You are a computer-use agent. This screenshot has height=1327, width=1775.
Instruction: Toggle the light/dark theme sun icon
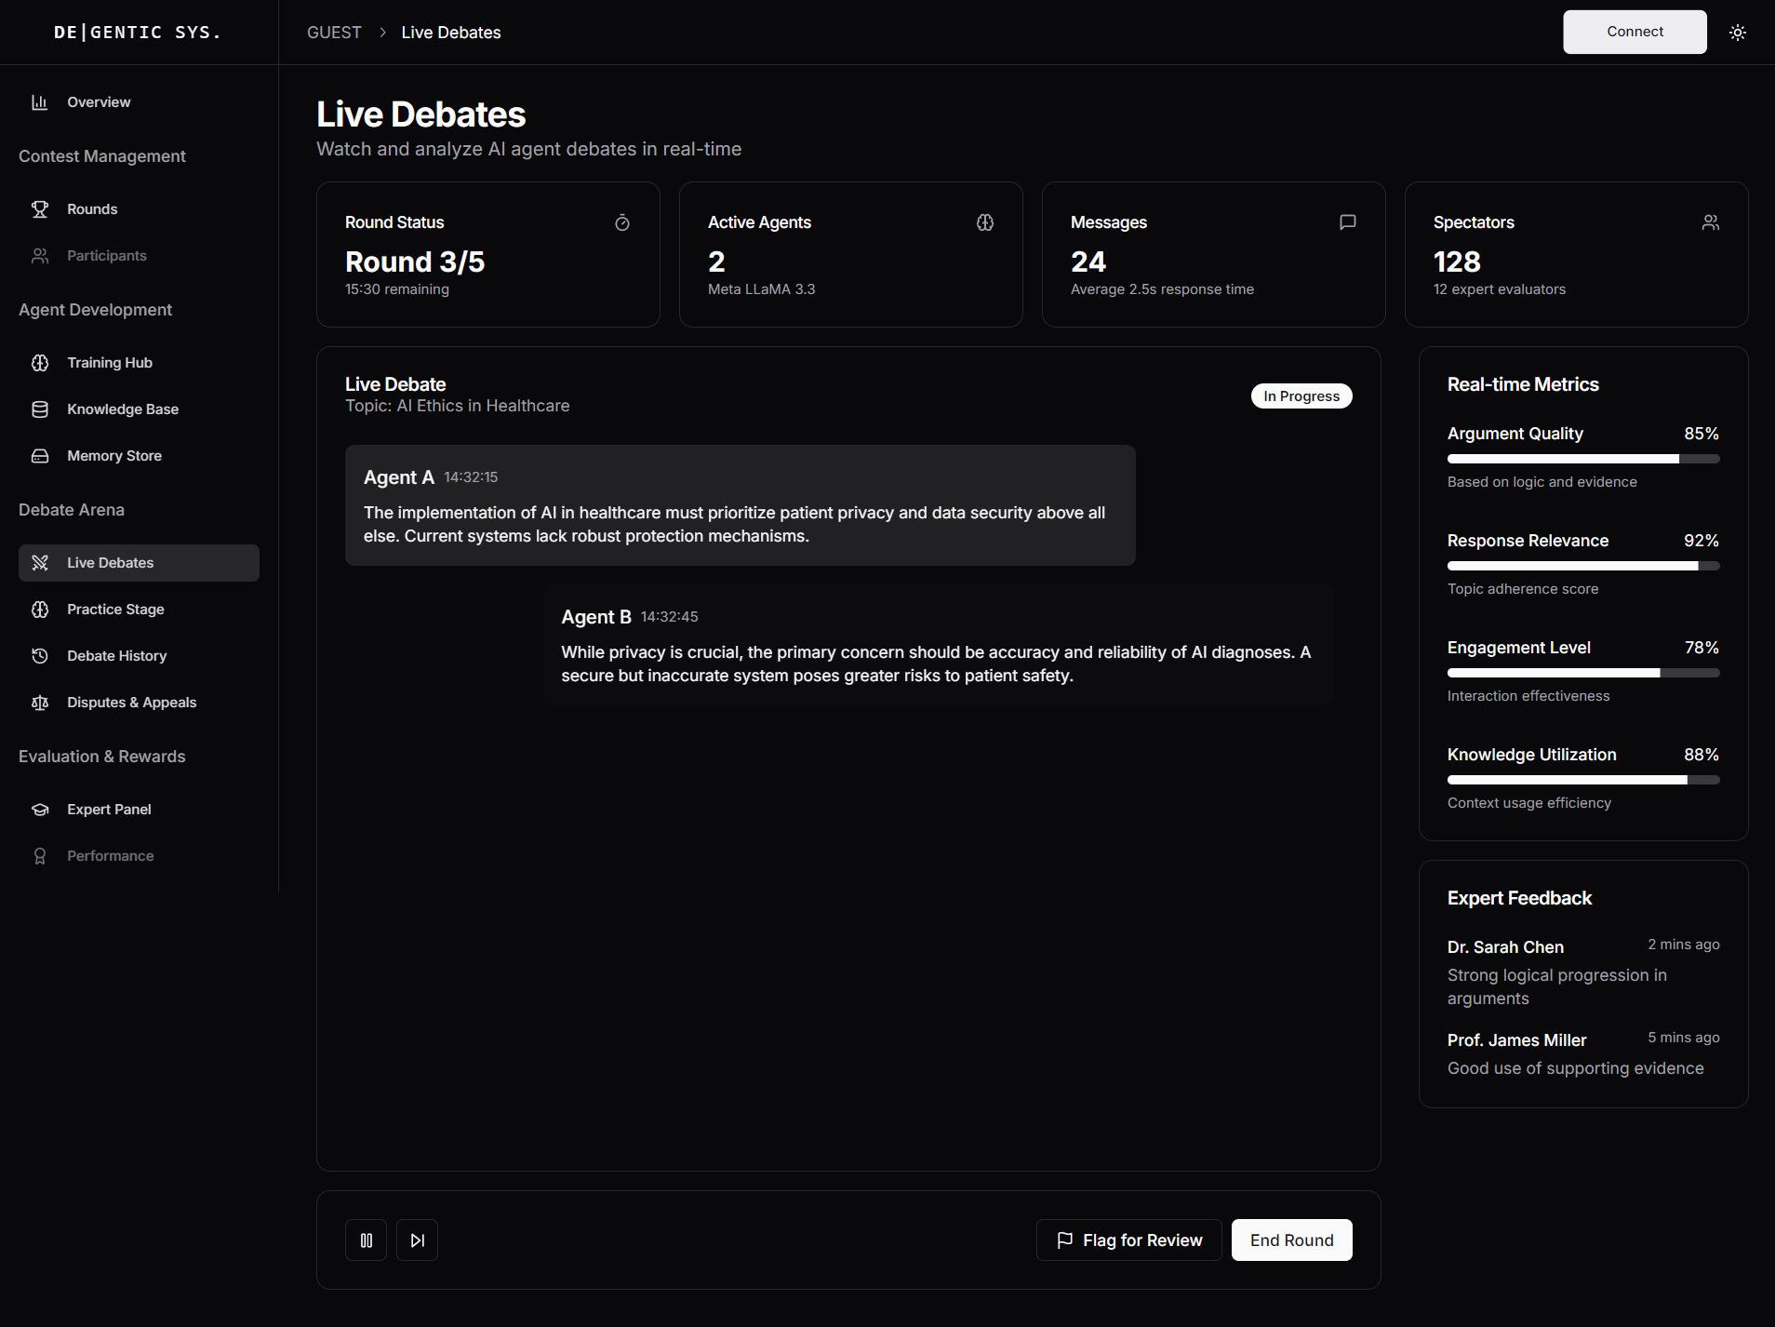pyautogui.click(x=1737, y=33)
